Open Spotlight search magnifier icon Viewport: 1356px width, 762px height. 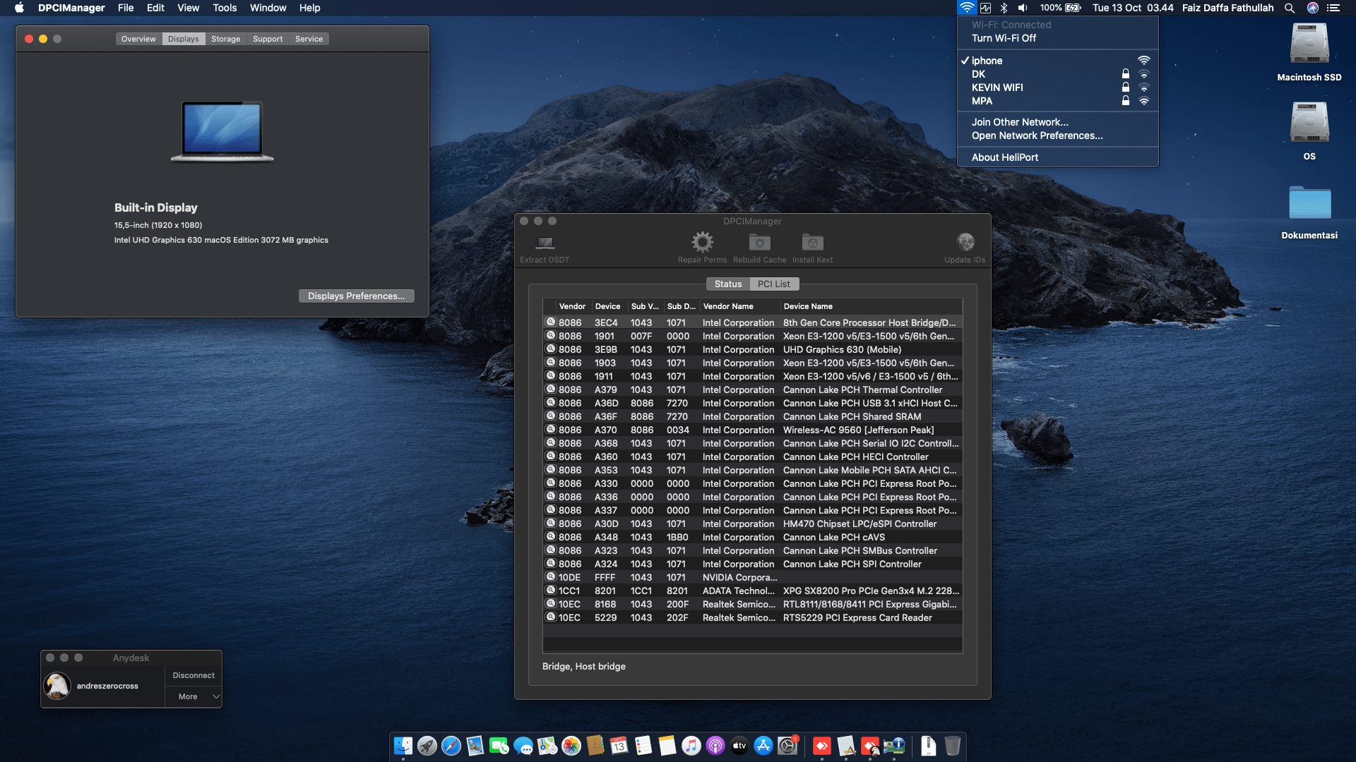coord(1290,8)
